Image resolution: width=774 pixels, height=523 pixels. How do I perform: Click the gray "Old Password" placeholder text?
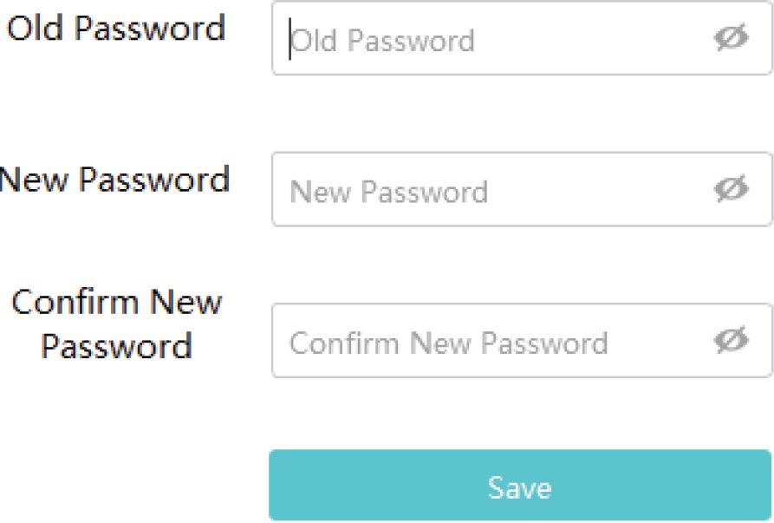(x=383, y=41)
